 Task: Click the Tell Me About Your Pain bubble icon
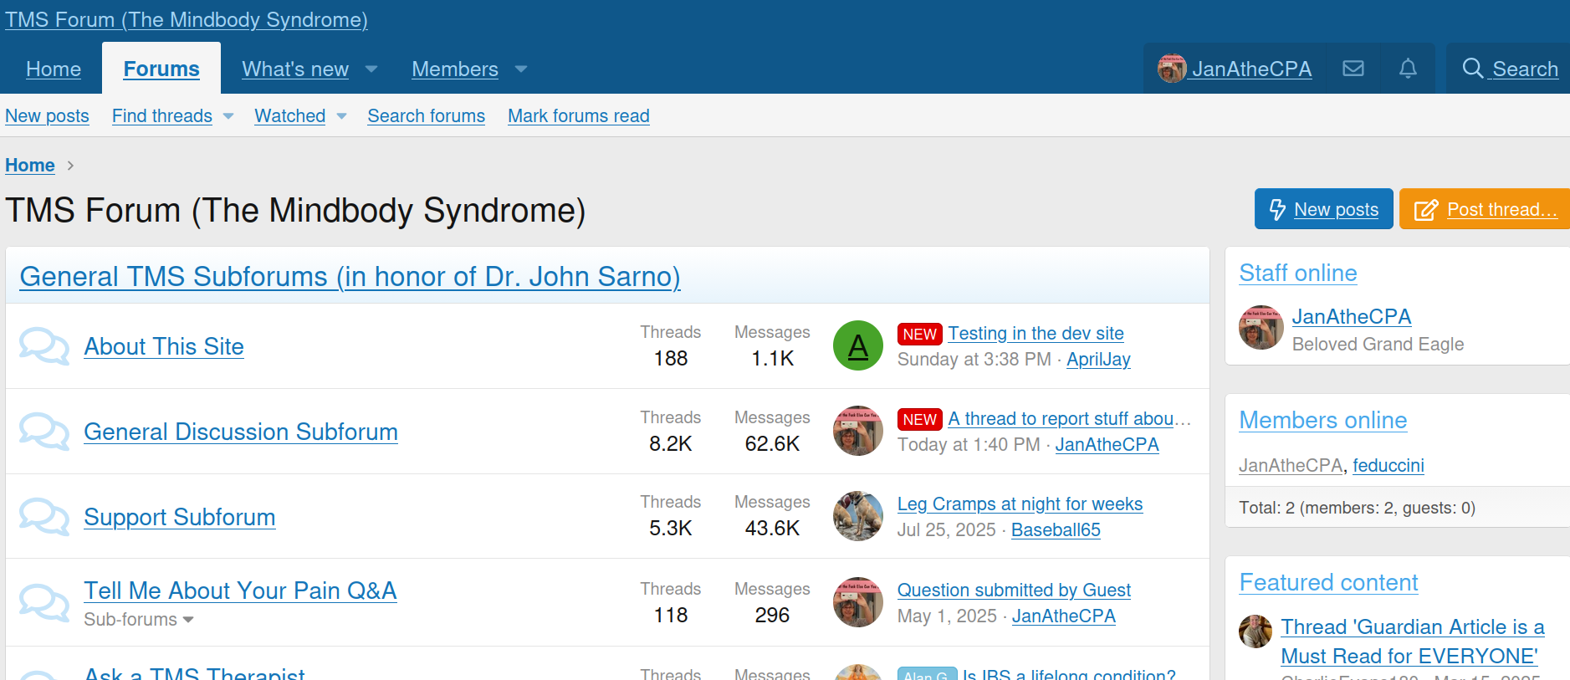(44, 603)
